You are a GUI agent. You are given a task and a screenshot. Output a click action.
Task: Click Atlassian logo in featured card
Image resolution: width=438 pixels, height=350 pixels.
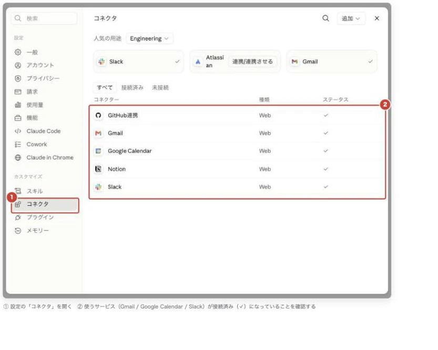point(198,62)
